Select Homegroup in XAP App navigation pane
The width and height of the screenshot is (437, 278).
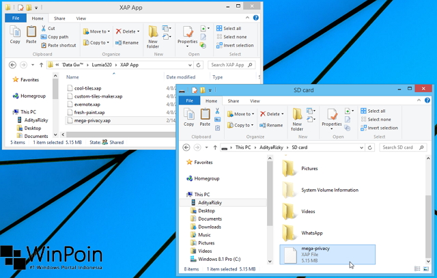pyautogui.click(x=33, y=96)
